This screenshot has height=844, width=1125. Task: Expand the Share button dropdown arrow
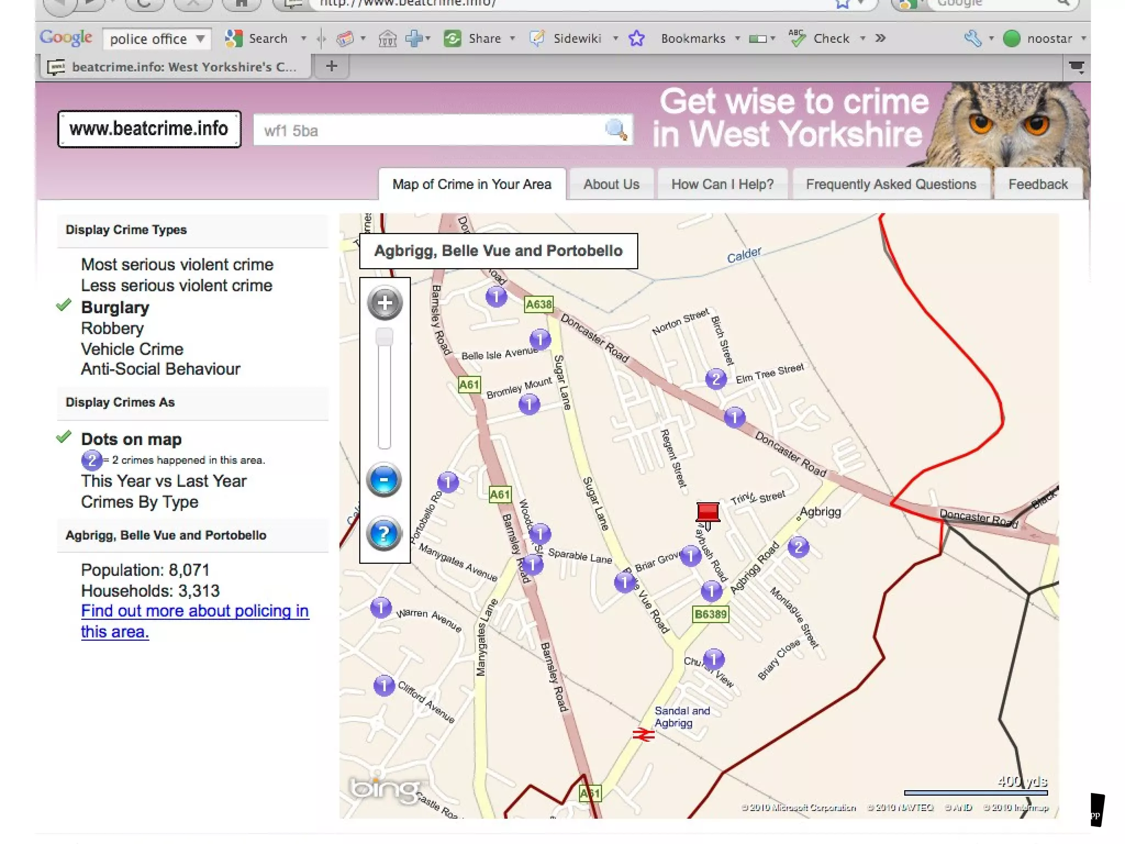(513, 38)
